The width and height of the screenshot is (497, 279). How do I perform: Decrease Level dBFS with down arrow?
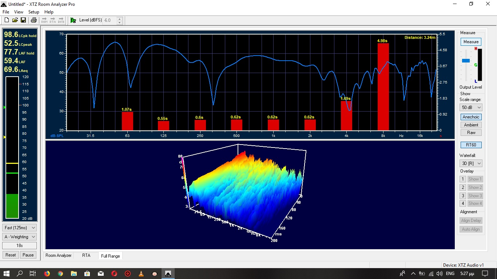(119, 23)
